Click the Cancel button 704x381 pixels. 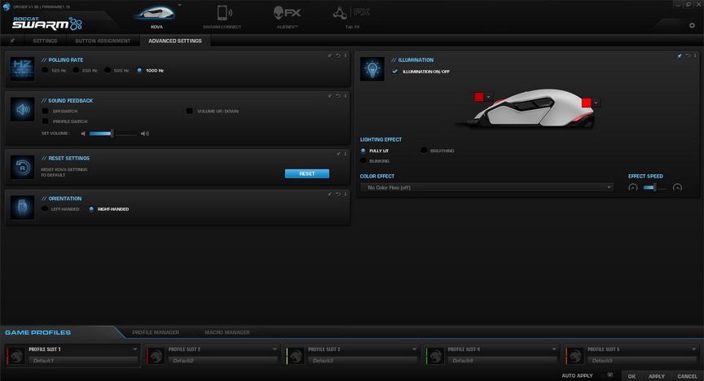coord(687,376)
